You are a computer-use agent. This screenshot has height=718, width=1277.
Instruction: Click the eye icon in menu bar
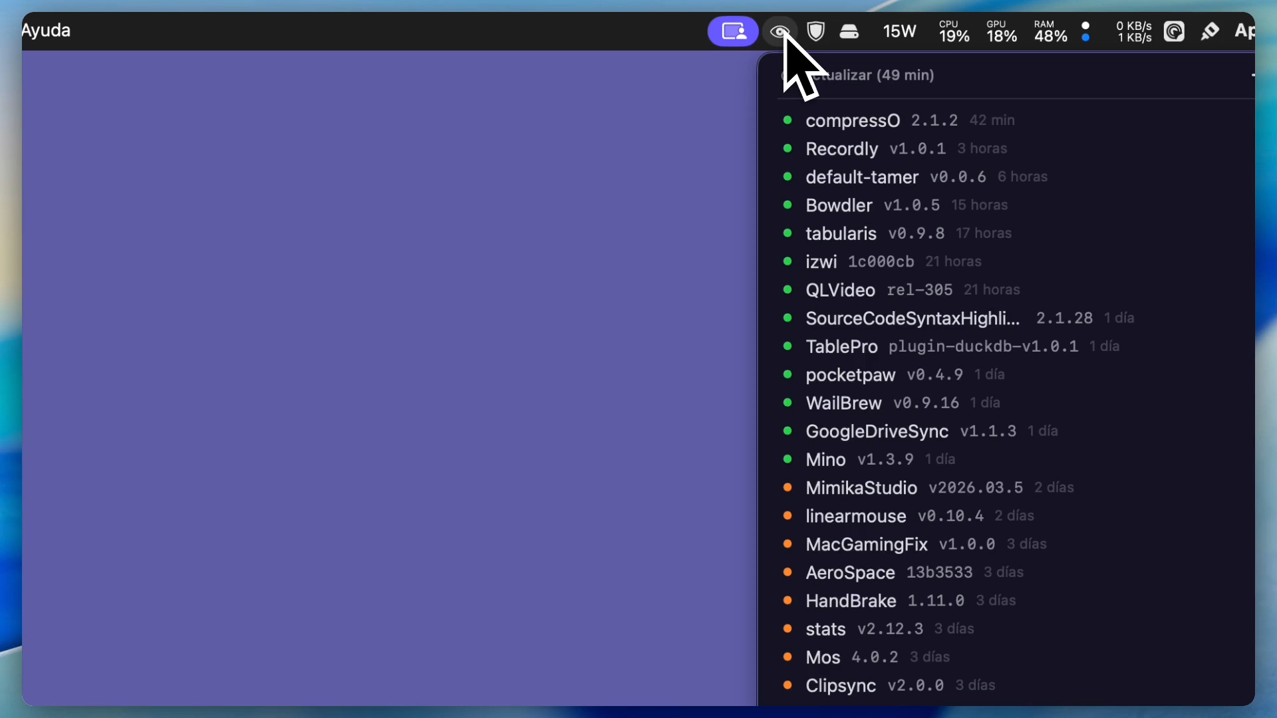780,31
